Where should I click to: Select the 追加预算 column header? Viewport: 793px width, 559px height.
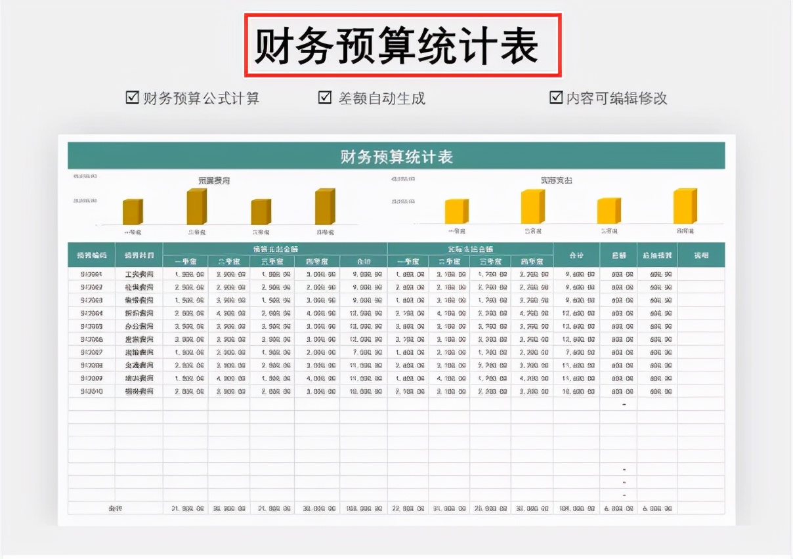coord(658,256)
